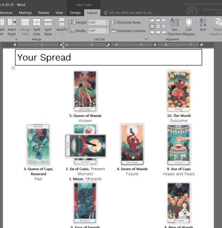Select Align Bottom Center alignment icon
Viewport: 222px width, 228px height.
point(158,32)
